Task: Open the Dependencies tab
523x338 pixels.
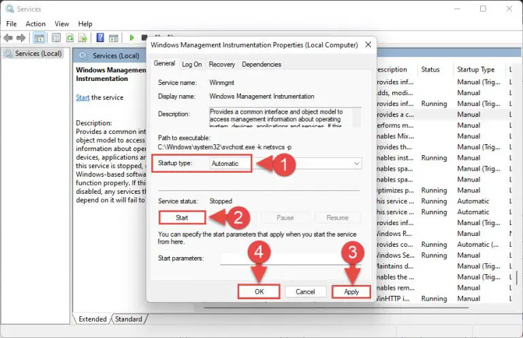Action: (x=261, y=65)
